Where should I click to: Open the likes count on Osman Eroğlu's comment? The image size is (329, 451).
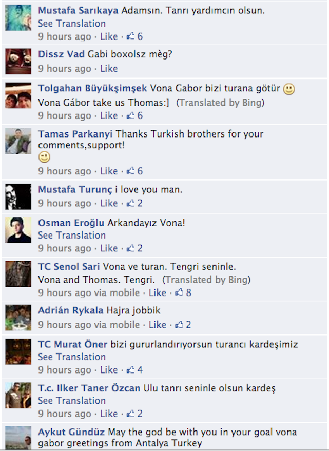point(134,248)
